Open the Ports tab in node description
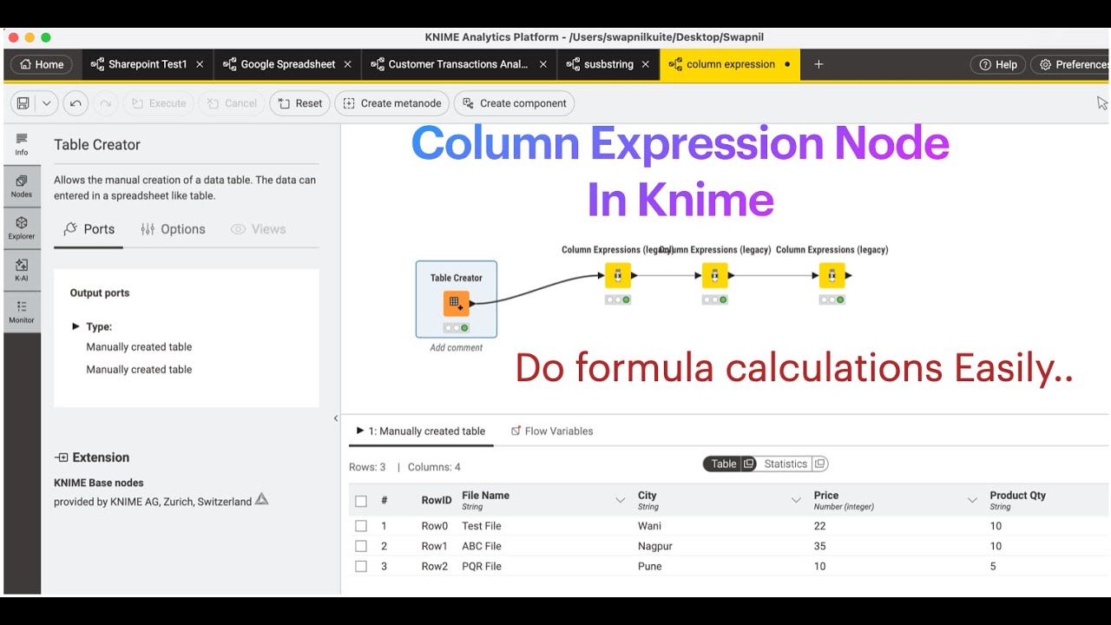The height and width of the screenshot is (625, 1111). [89, 229]
